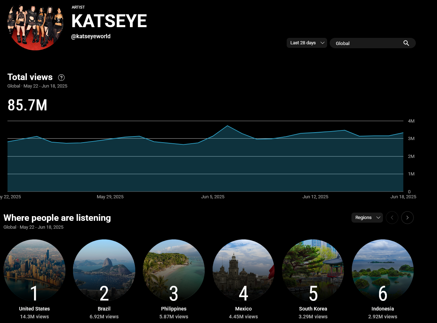Click the Brazil label
Viewport: 437px width, 323px height.
[104, 309]
